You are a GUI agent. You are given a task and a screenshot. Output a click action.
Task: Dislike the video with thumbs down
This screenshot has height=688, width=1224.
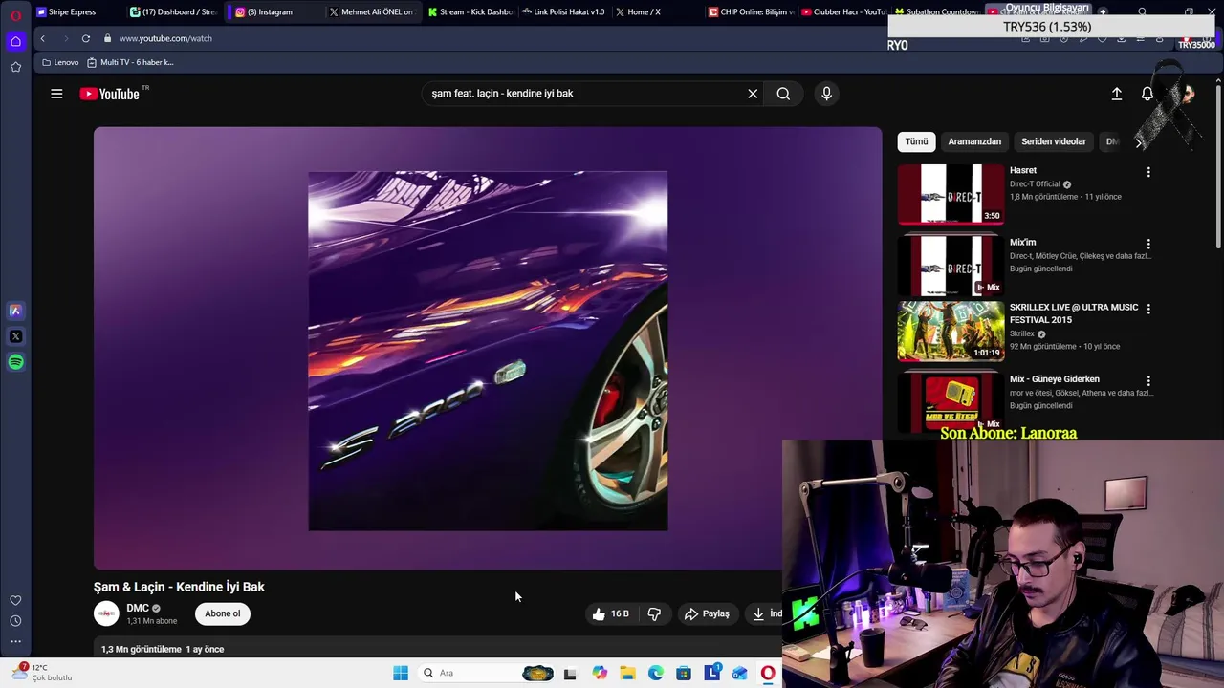pos(654,613)
